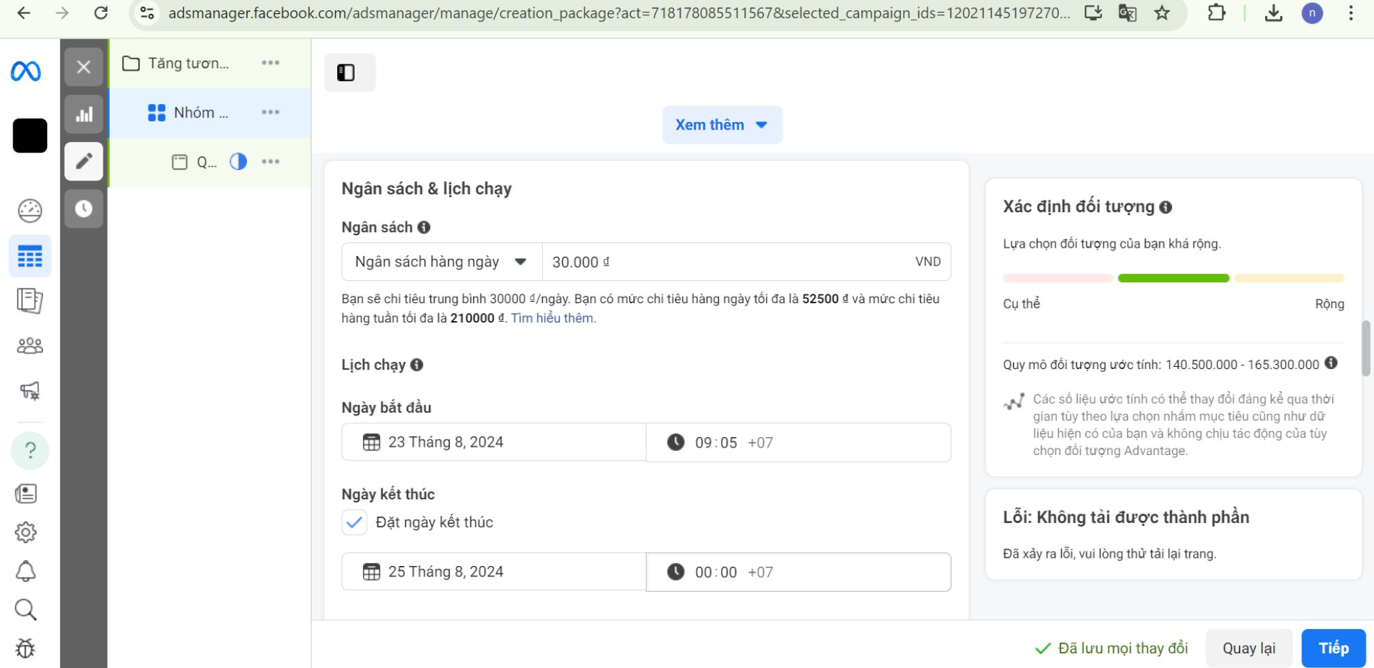
Task: Click info icon beside Xác định đối tượng
Action: (x=1166, y=207)
